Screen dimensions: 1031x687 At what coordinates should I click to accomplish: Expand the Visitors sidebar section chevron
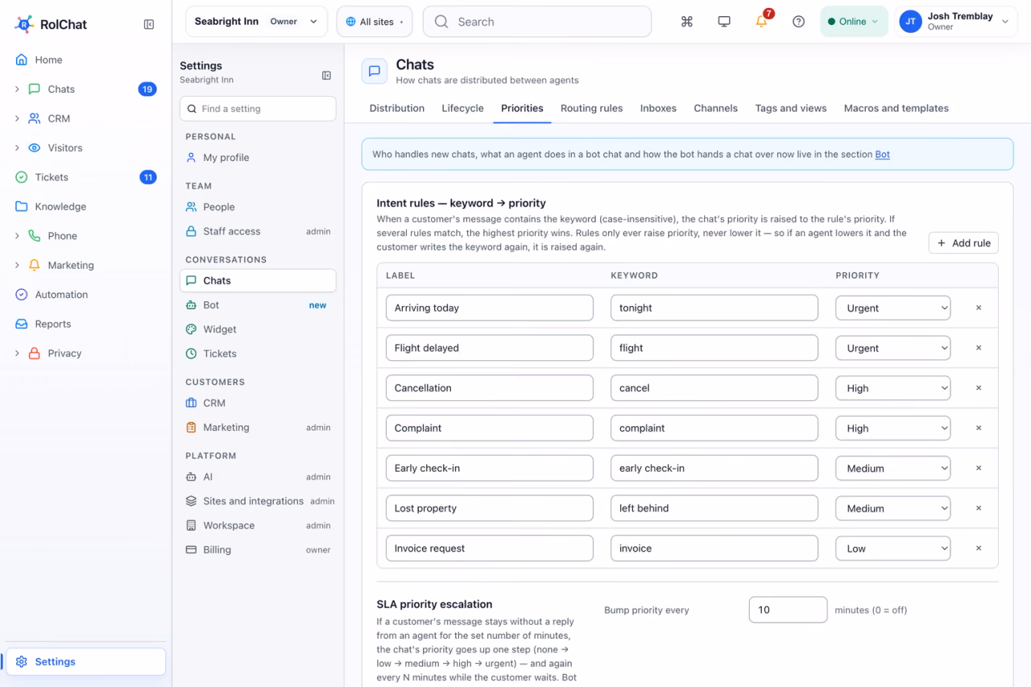(17, 148)
